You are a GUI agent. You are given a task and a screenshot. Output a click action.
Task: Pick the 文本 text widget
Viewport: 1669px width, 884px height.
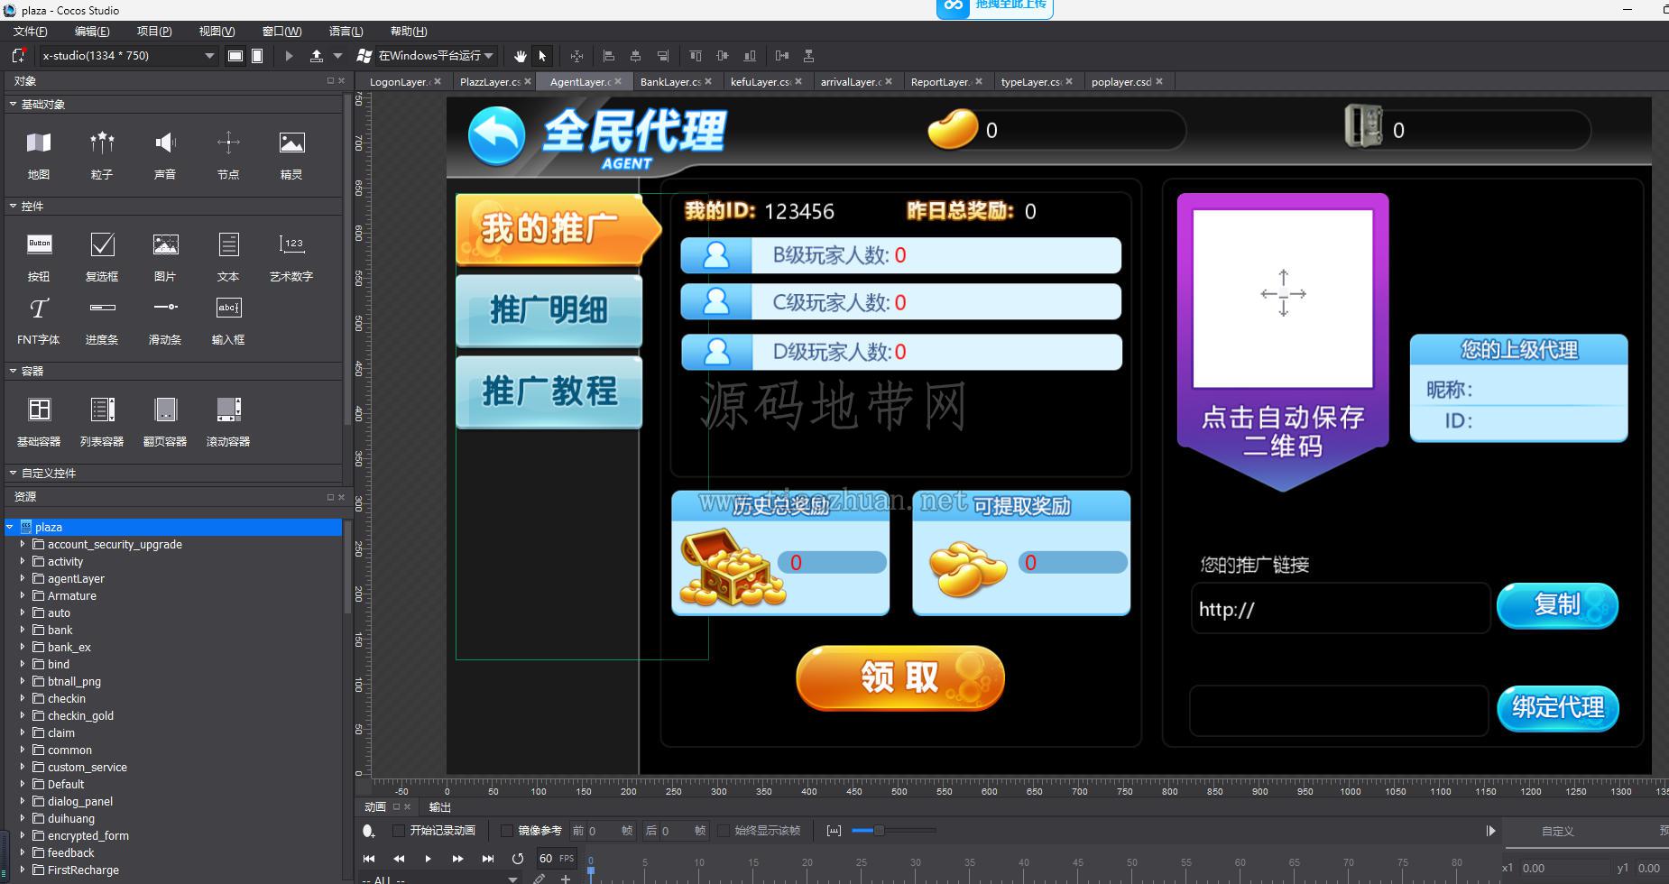(x=228, y=244)
